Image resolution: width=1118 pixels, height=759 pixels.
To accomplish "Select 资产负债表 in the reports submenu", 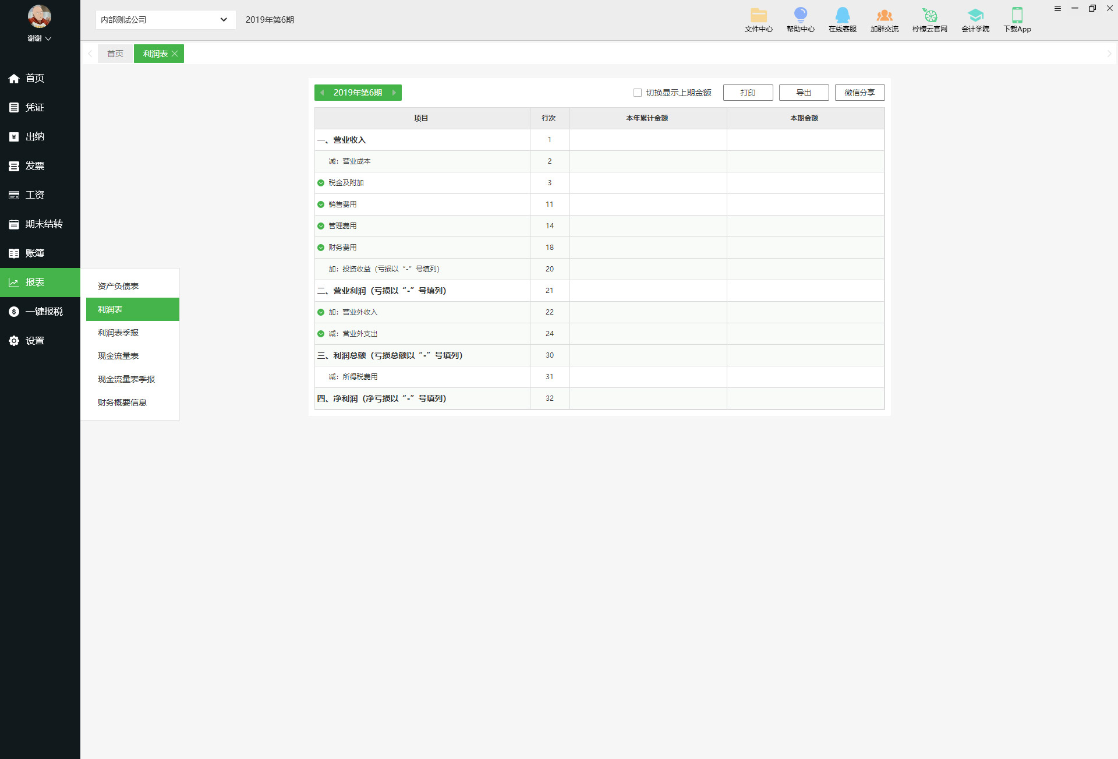I will pos(118,286).
